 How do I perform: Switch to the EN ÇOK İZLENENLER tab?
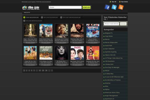(x=49, y=17)
